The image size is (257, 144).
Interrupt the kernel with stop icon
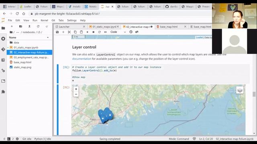pos(94,32)
